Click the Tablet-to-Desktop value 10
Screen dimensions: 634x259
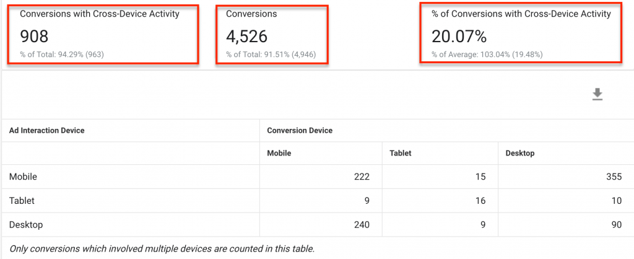click(616, 201)
